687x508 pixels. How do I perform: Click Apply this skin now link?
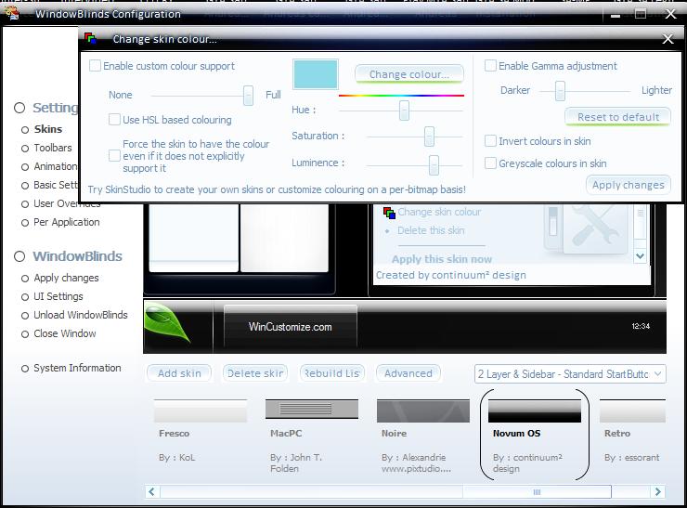click(442, 259)
